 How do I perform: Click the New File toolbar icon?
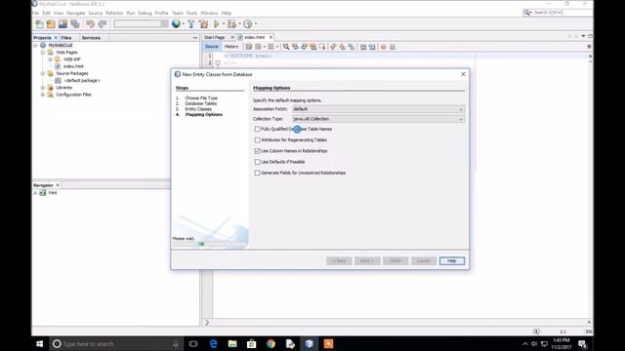click(39, 24)
